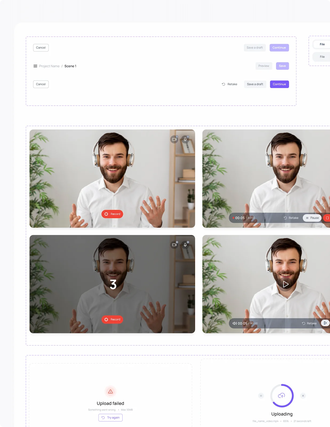The width and height of the screenshot is (330, 427).
Task: Click the Upload failed heading
Action: (110, 403)
